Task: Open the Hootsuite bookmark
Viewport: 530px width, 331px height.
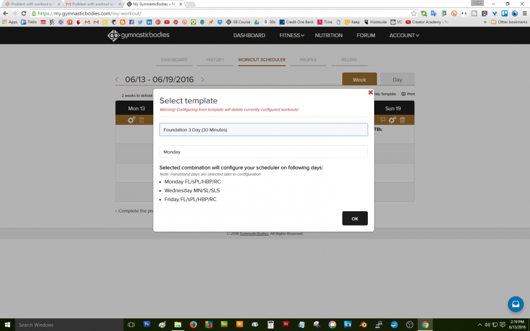Action: [x=375, y=22]
